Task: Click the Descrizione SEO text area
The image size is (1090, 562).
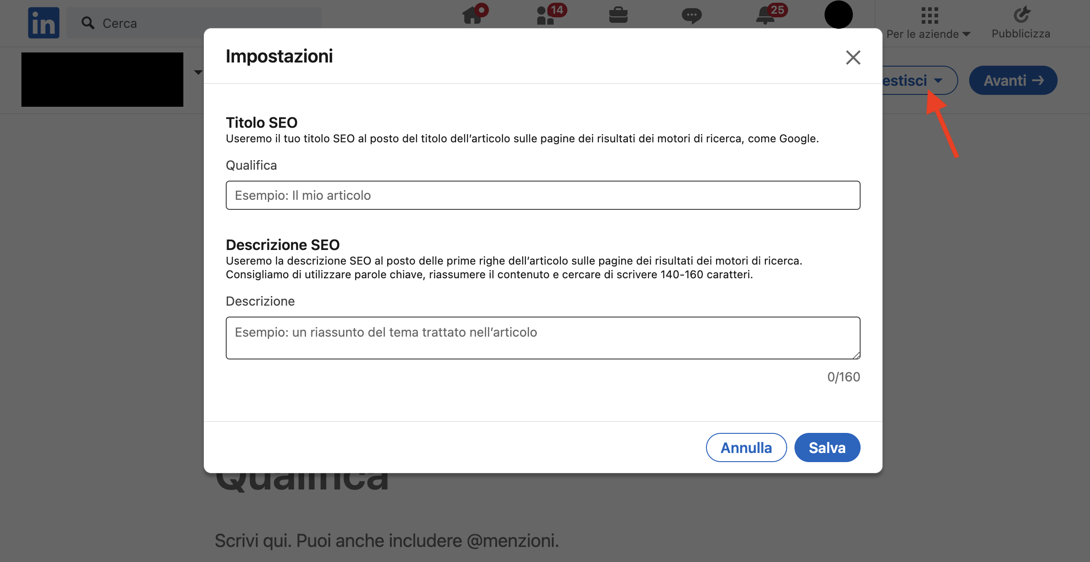Action: pos(543,338)
